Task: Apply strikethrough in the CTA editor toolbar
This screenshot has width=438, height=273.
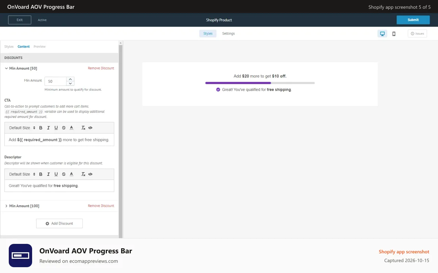Action: [x=64, y=128]
